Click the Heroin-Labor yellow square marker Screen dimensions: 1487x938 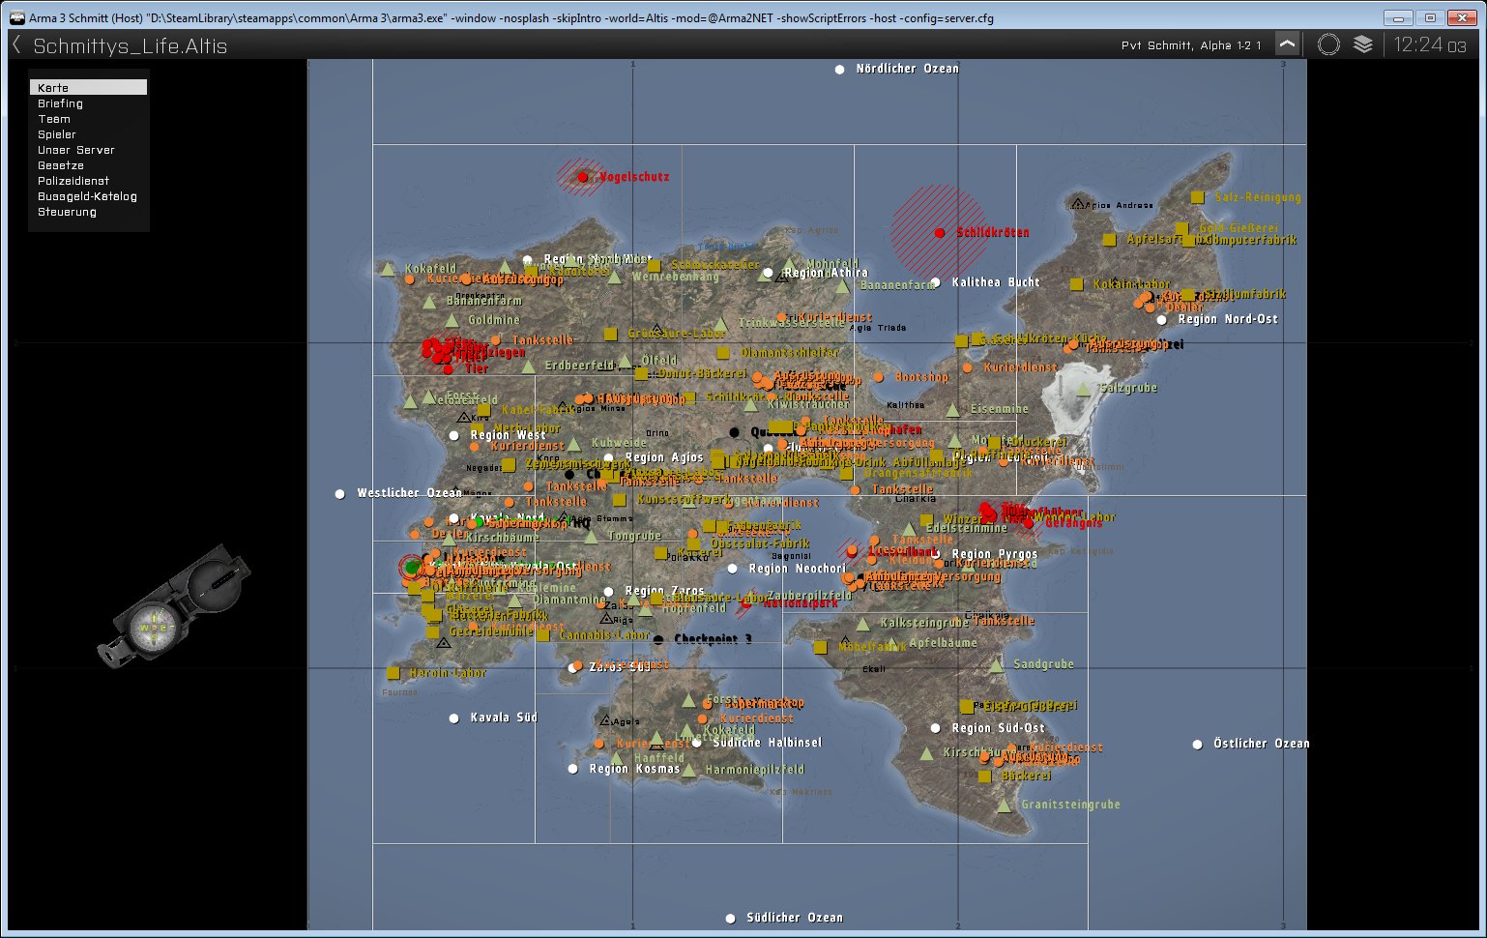coord(393,673)
